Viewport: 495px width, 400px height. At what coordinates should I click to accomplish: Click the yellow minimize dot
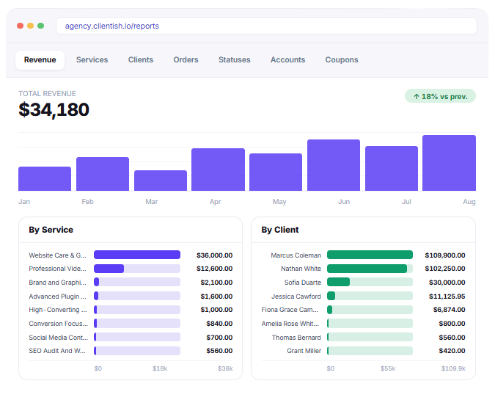click(30, 26)
